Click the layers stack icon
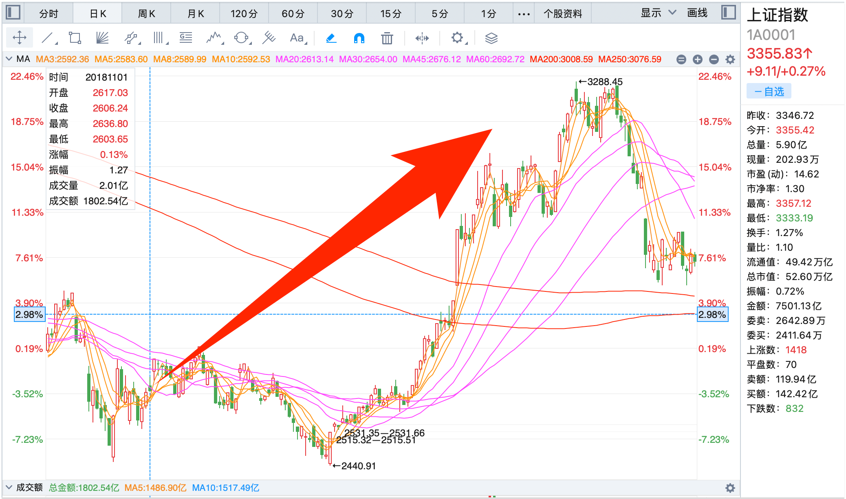Viewport: 846px width, 499px height. [491, 38]
